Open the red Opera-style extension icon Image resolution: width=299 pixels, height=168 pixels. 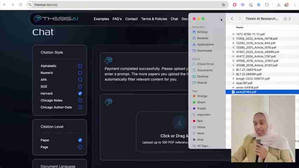235,5
